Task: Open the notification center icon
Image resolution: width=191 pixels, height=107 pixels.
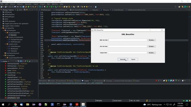Action: coord(187,104)
